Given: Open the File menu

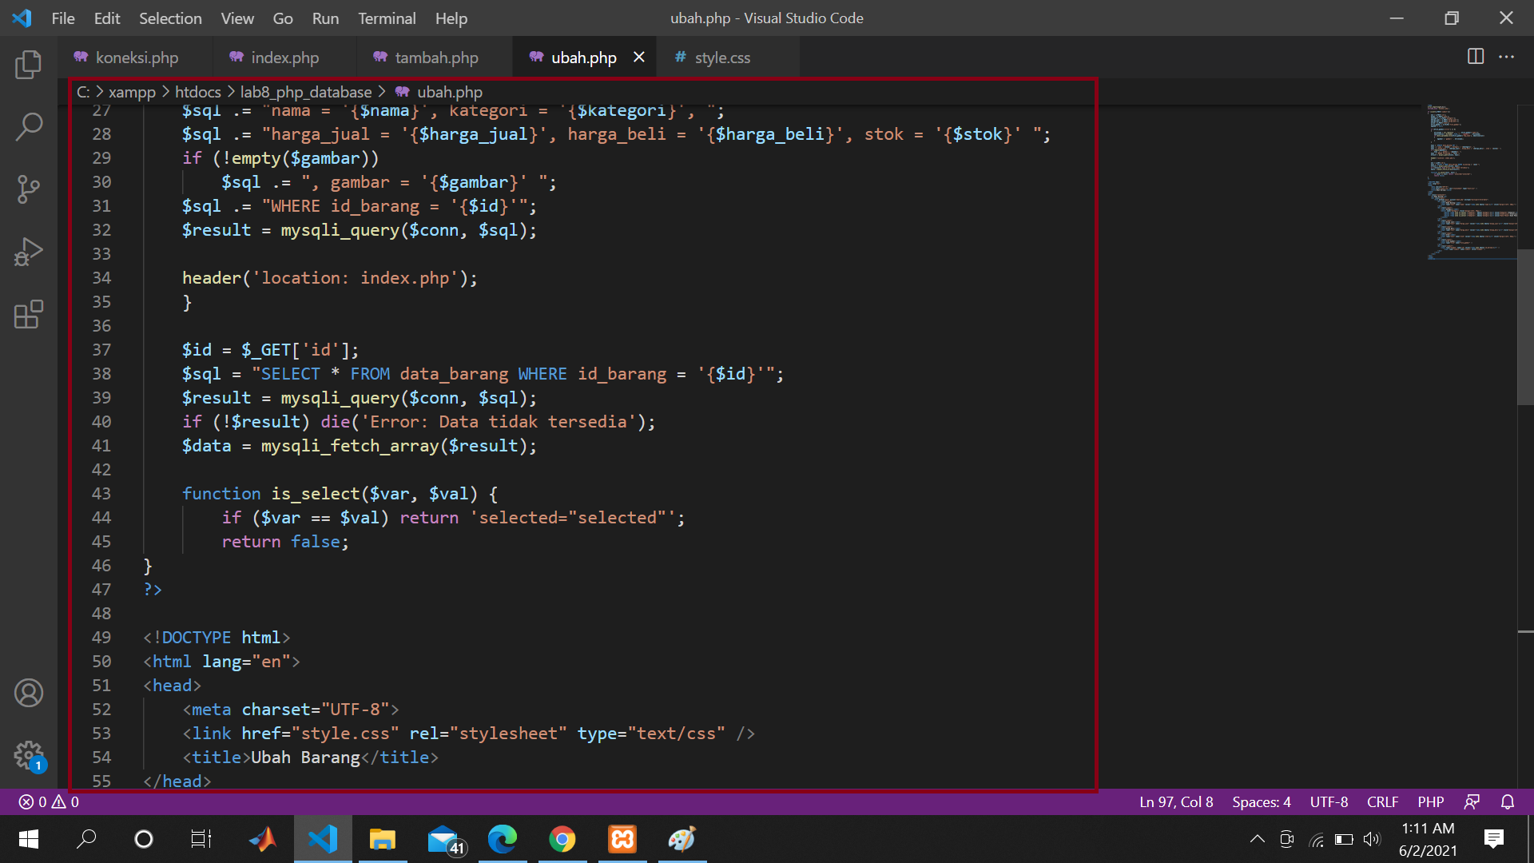Looking at the screenshot, I should click(x=63, y=18).
